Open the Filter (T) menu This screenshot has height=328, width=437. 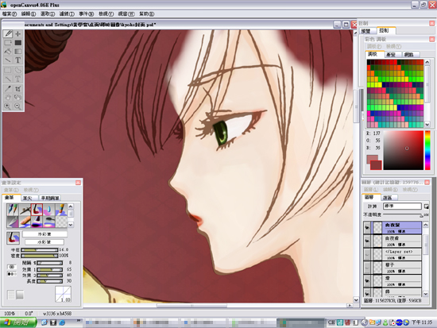click(x=67, y=14)
